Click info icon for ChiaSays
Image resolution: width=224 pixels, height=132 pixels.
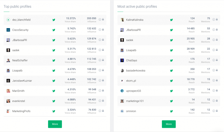[214, 60]
